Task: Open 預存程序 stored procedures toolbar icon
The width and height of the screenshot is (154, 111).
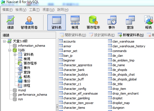Action: (93, 22)
